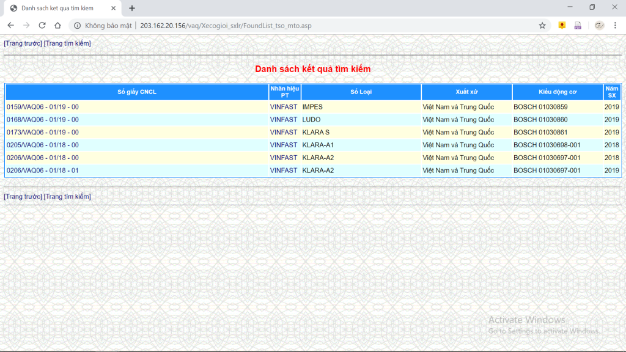Image resolution: width=626 pixels, height=352 pixels.
Task: Go back using browser back arrow
Action: (11, 26)
